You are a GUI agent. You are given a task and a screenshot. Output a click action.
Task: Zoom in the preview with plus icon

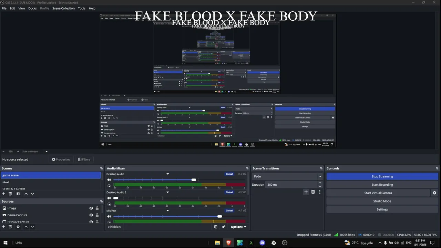coord(18,152)
